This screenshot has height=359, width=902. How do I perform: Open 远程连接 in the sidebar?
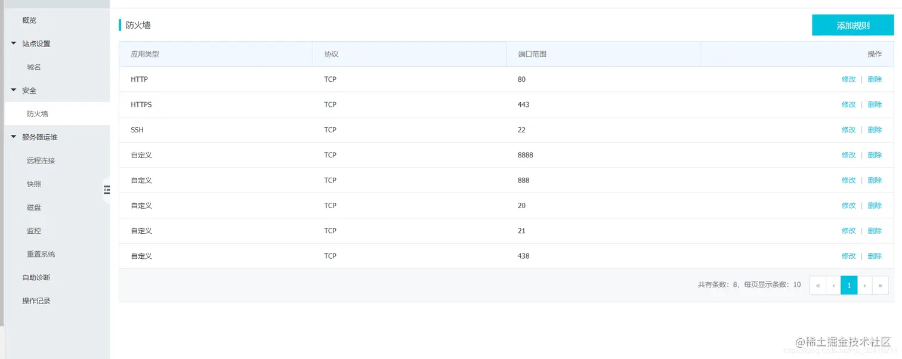pyautogui.click(x=41, y=161)
